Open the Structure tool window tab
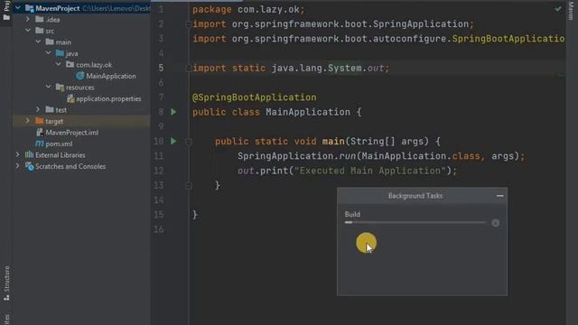 (6, 283)
